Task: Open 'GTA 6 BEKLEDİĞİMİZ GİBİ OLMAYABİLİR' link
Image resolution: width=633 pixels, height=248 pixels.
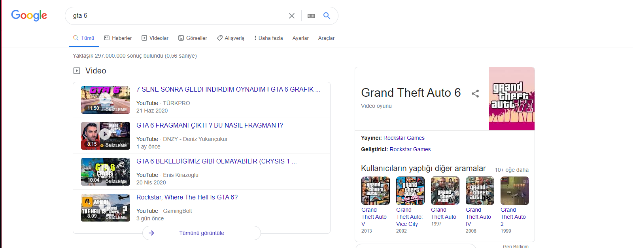Action: pyautogui.click(x=216, y=161)
